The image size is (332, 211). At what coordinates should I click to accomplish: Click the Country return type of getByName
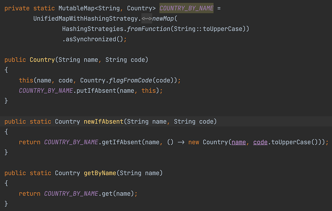point(67,173)
